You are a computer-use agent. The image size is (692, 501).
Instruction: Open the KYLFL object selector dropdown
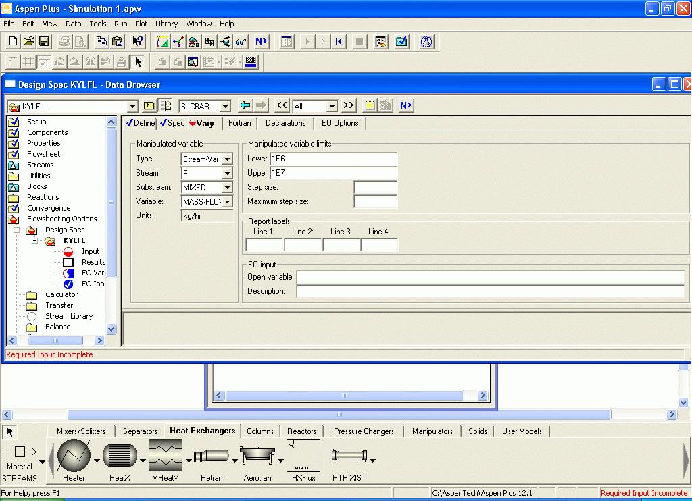132,106
